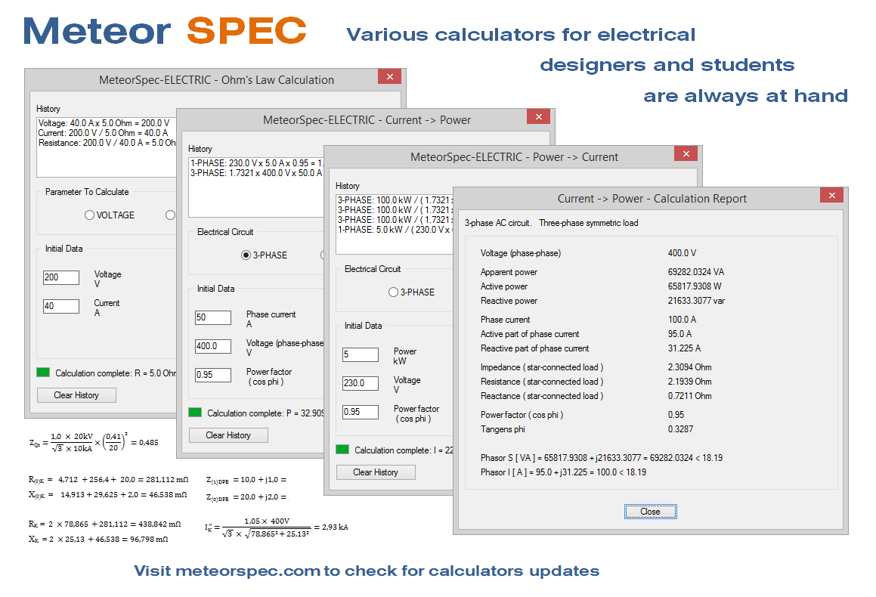Click the Phasor S [VA] result line
This screenshot has width=876, height=597.
[x=601, y=458]
